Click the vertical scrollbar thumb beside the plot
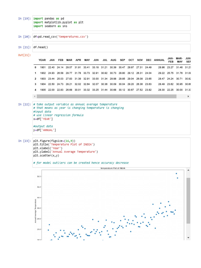 point(188,200)
